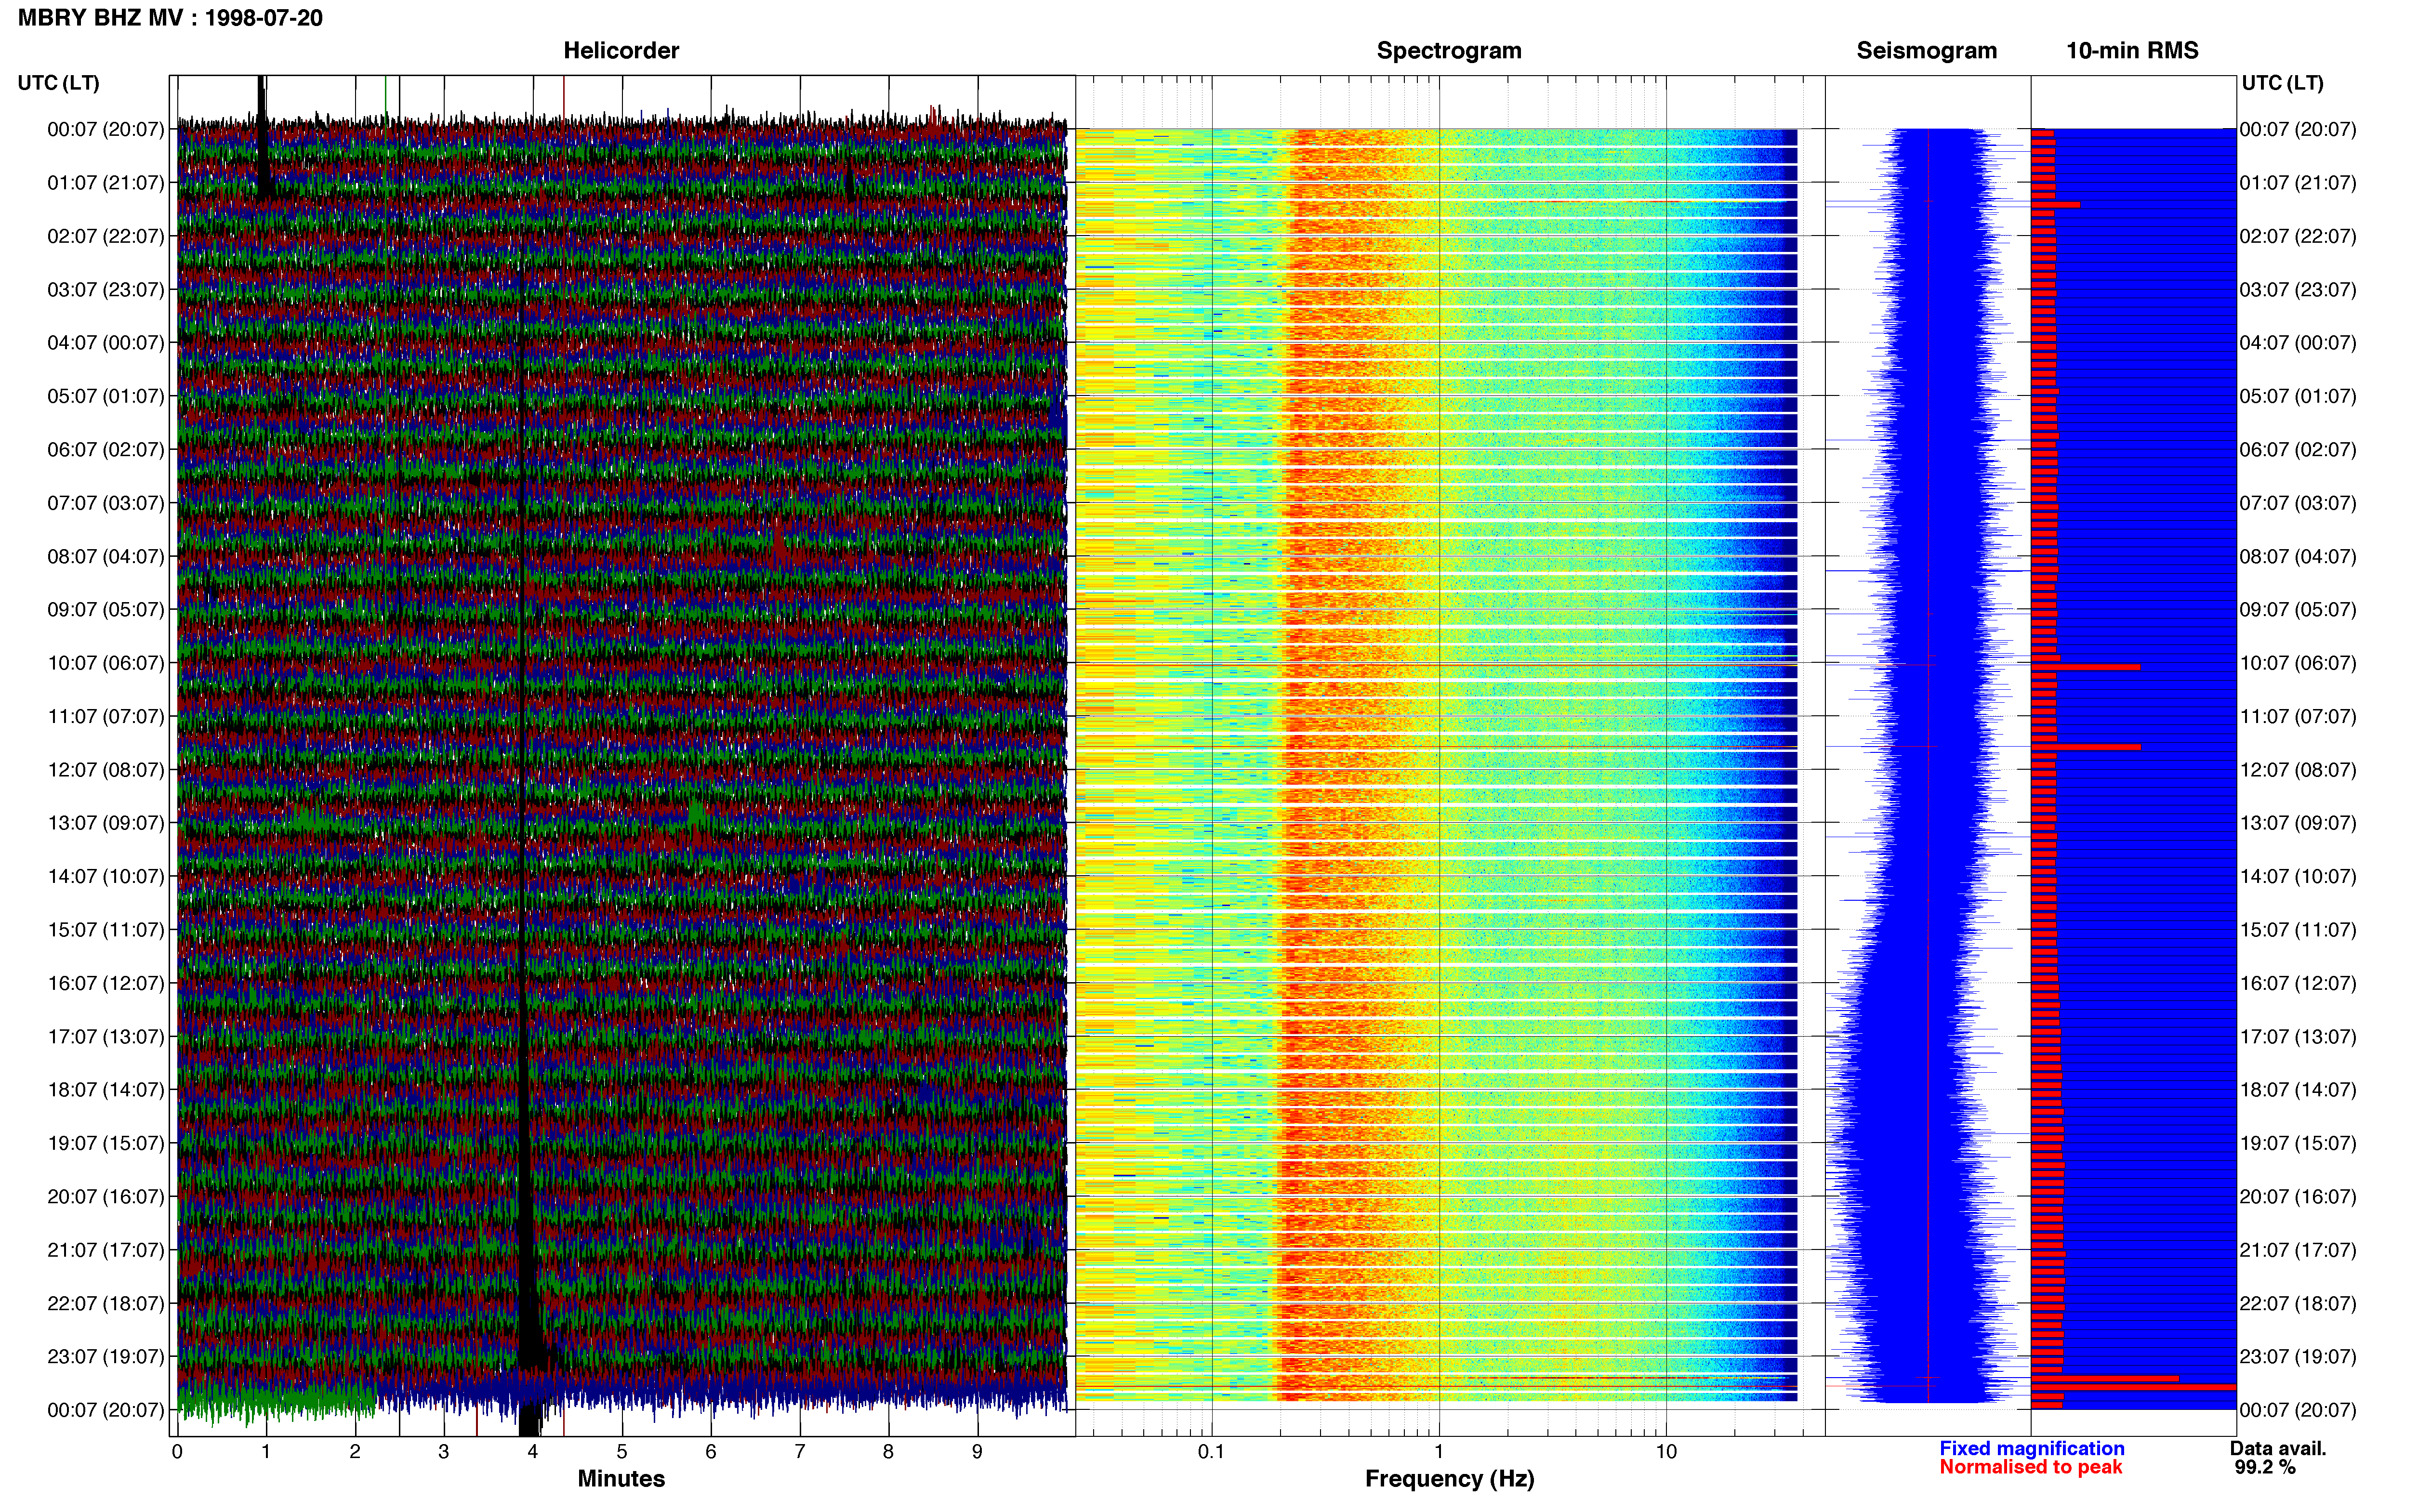Click left time label 05:07 (01:07)
This screenshot has width=2418, height=1512.
pyautogui.click(x=105, y=396)
